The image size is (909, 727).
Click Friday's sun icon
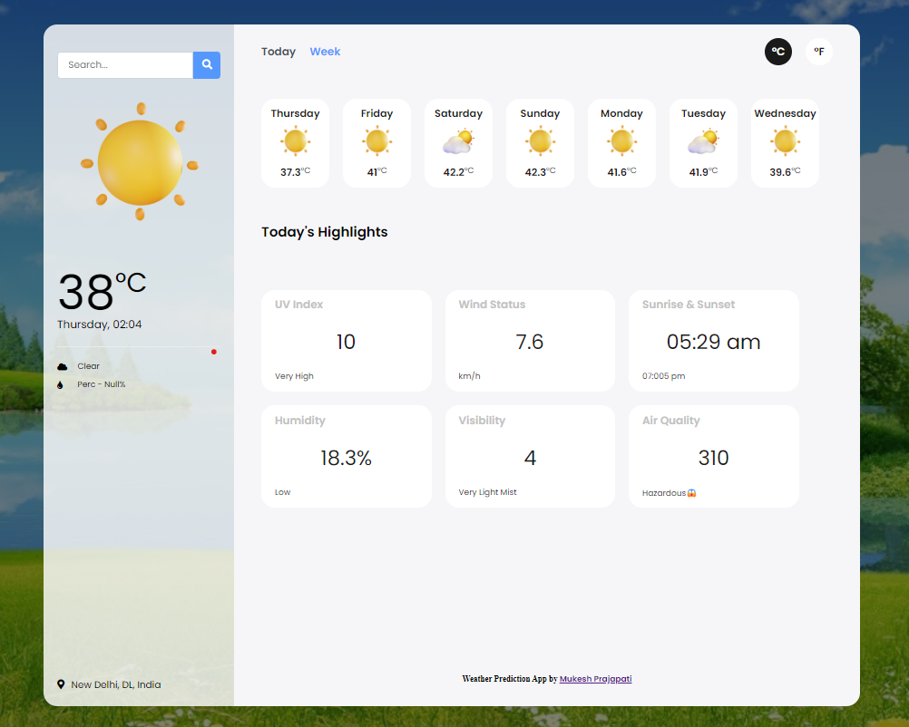coord(376,142)
